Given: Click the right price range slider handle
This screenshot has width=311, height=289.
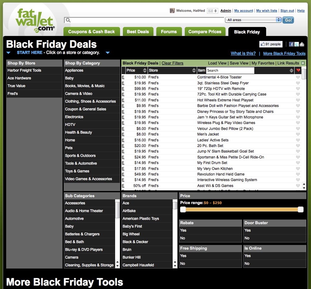Looking at the screenshot, I should point(301,210).
